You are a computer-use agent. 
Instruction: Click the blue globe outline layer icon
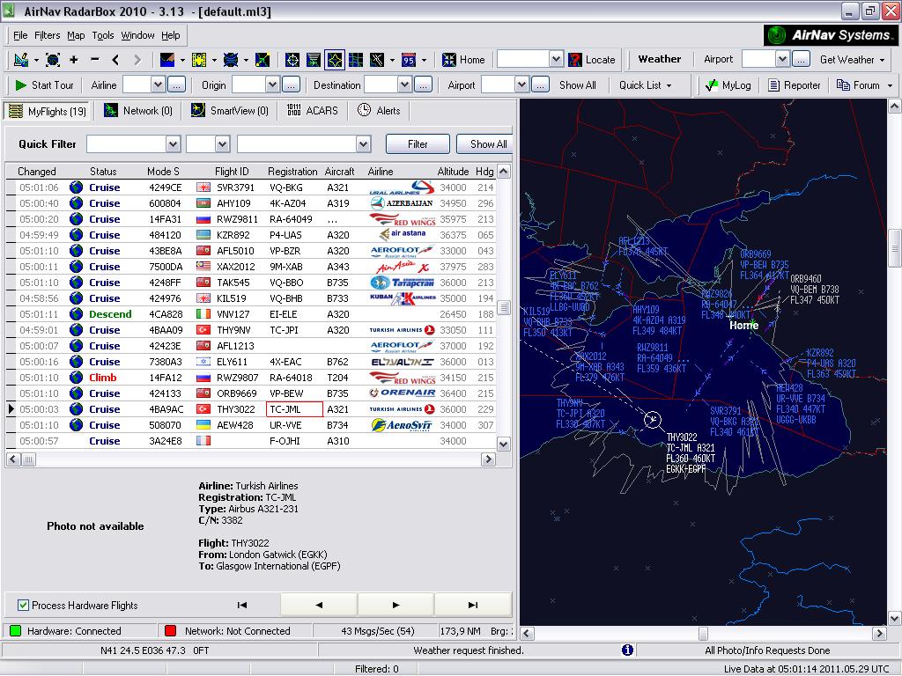click(231, 60)
